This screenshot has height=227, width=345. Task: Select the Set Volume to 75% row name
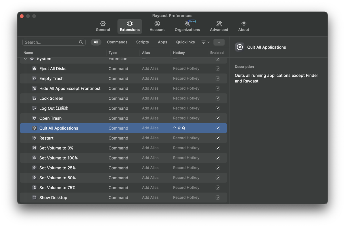(x=57, y=188)
